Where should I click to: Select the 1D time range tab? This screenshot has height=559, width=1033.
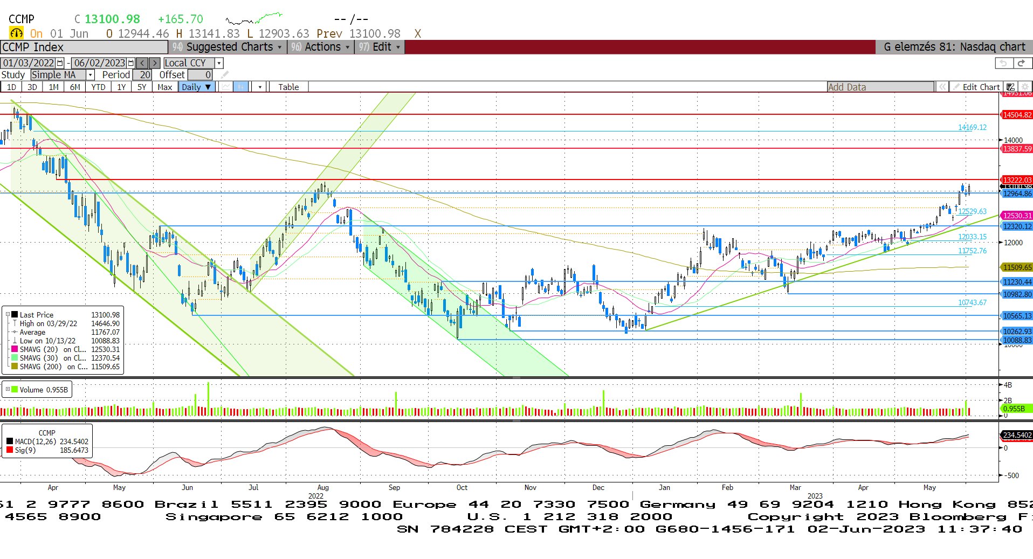pos(11,87)
